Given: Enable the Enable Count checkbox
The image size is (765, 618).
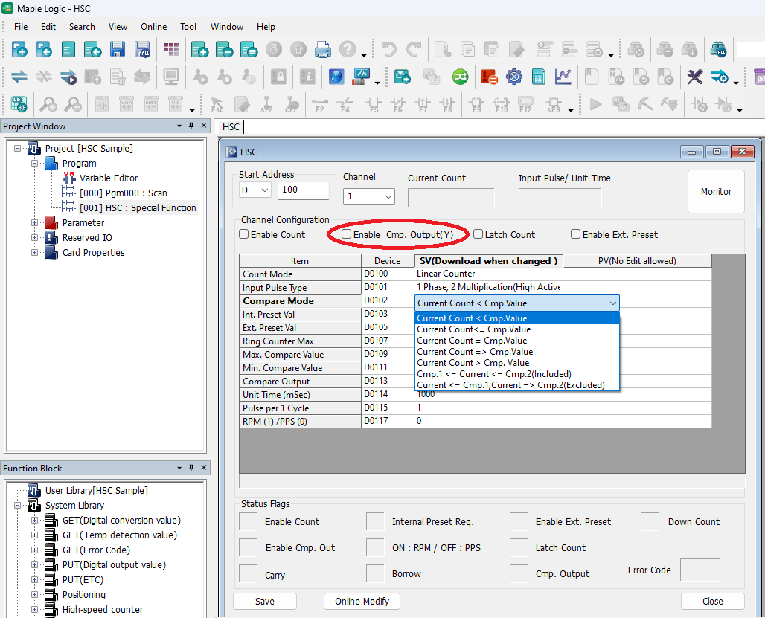Looking at the screenshot, I should [x=244, y=234].
